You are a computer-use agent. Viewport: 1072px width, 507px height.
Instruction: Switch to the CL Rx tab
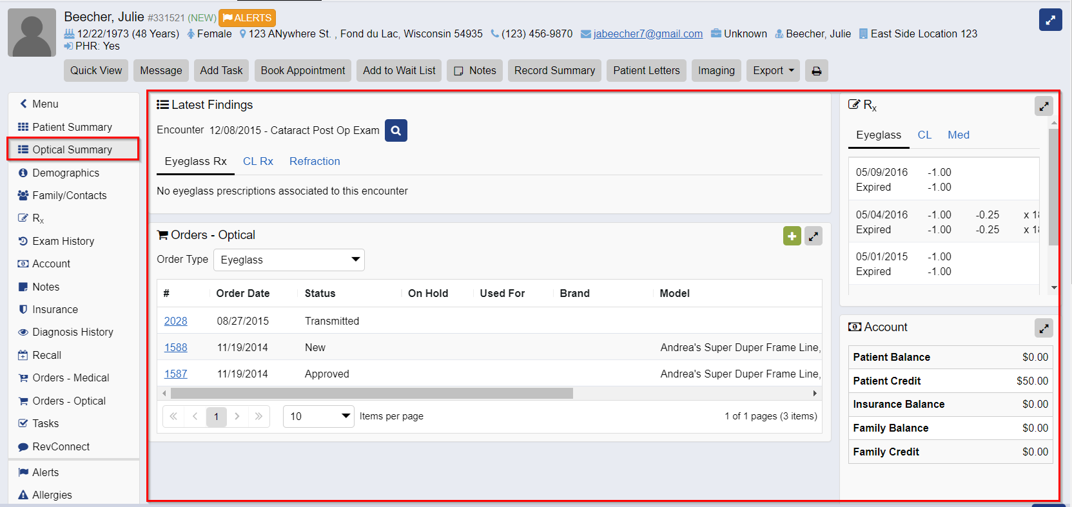[258, 161]
